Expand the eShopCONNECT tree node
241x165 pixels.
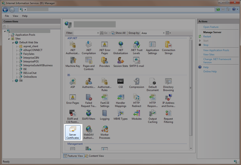[17, 50]
